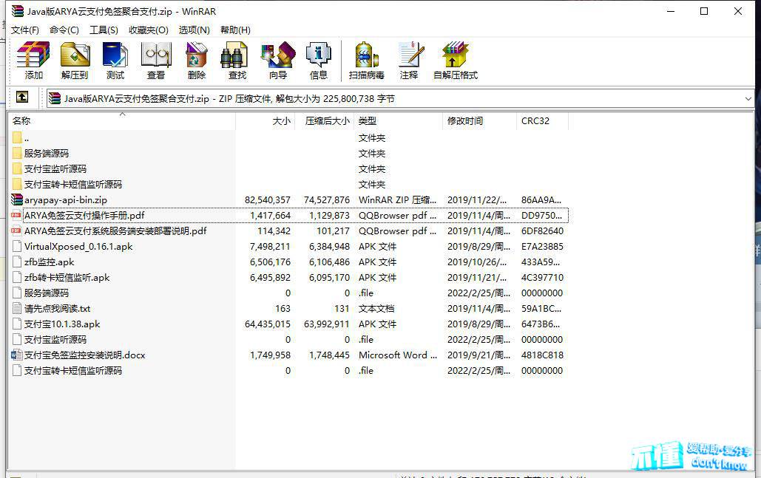
Task: Click the 解压到 (Extract To) toolbar icon
Action: click(x=75, y=55)
